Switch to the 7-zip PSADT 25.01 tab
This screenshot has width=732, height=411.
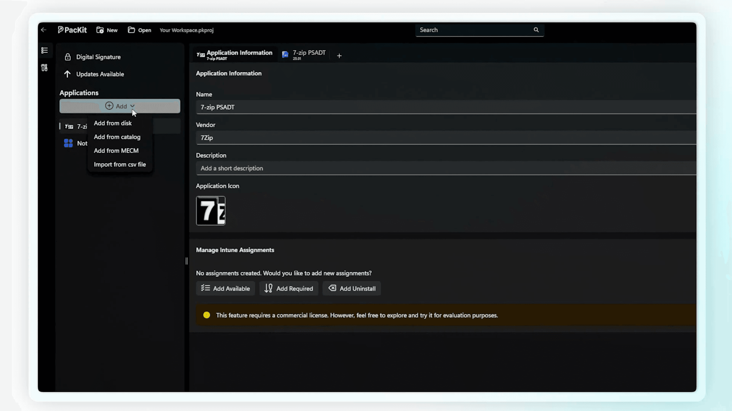(304, 55)
